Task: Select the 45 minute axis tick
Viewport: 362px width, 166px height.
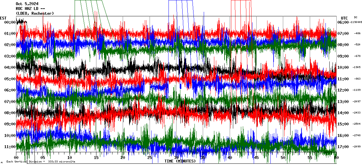Action: tap(256, 158)
